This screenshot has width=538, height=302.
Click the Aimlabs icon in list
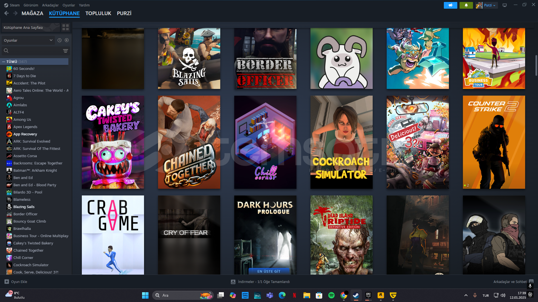point(9,105)
